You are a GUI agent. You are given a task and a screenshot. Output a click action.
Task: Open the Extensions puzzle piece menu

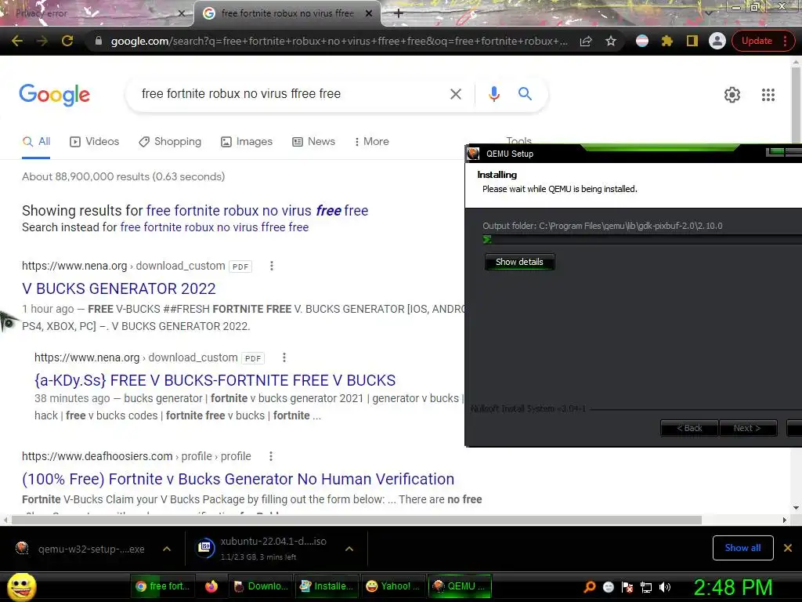pyautogui.click(x=667, y=41)
